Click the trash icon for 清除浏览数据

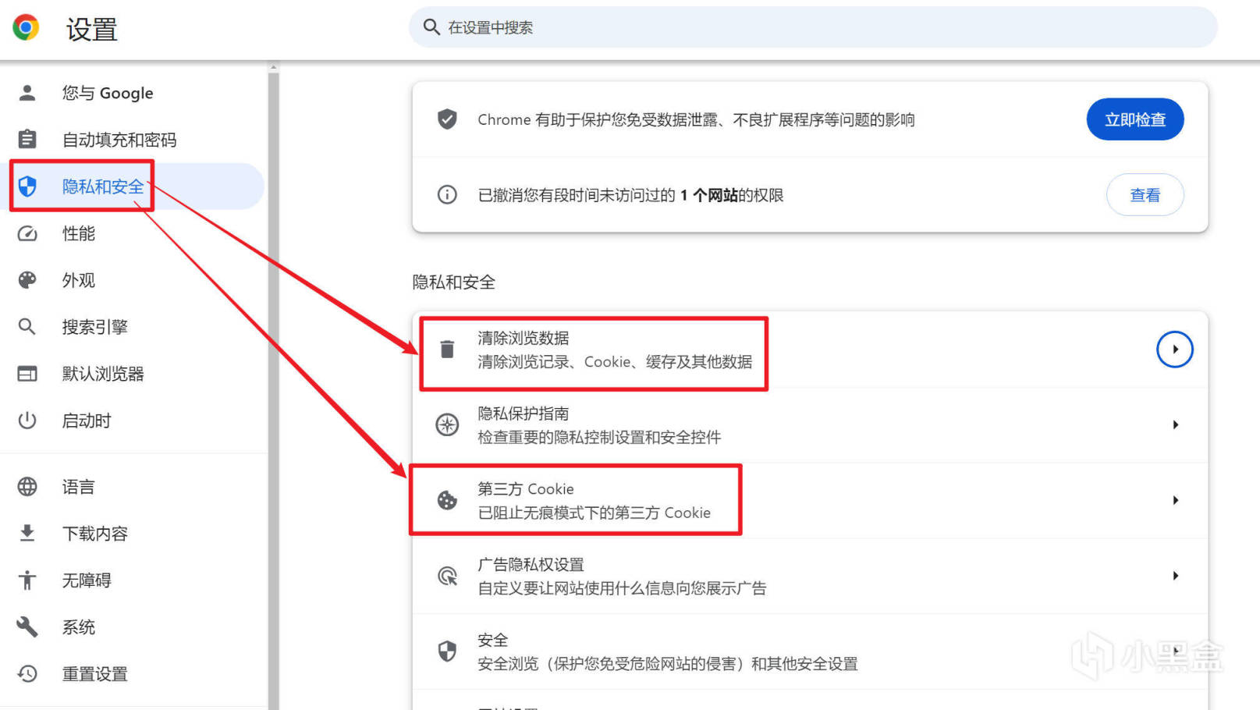[447, 349]
